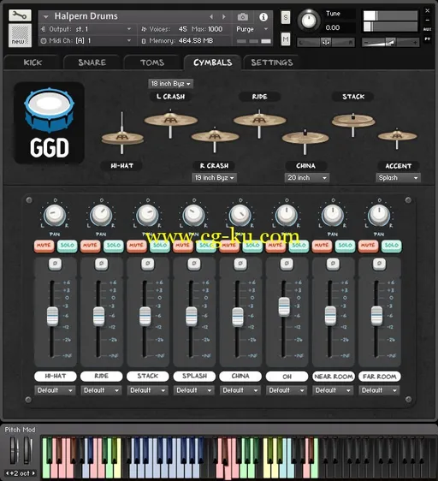This screenshot has height=481, width=438.
Task: Select previous instrument preset arrow
Action: coord(211,16)
